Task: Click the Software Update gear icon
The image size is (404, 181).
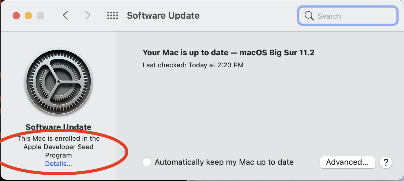Action: (x=58, y=81)
